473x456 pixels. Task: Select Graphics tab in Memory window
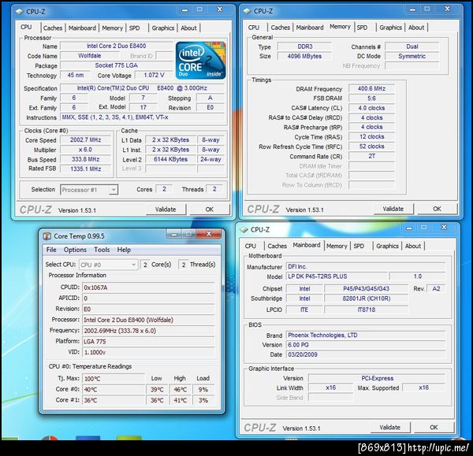pyautogui.click(x=390, y=28)
